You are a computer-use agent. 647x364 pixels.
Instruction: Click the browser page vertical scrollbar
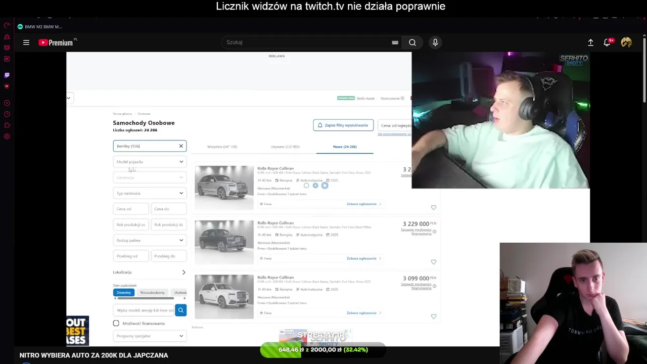[644, 71]
